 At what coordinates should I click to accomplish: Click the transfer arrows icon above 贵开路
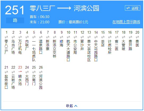coord(130,37)
